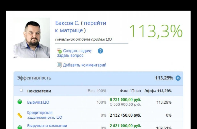Open the underlined 113,29% efficiency link
Viewport: 197px width, 129px height.
coord(164,78)
